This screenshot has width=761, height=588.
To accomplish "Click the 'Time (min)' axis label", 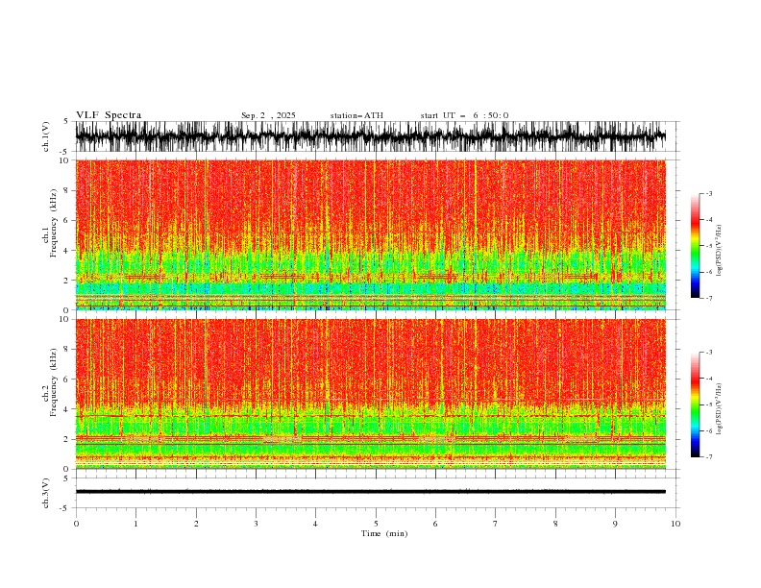I will (384, 533).
